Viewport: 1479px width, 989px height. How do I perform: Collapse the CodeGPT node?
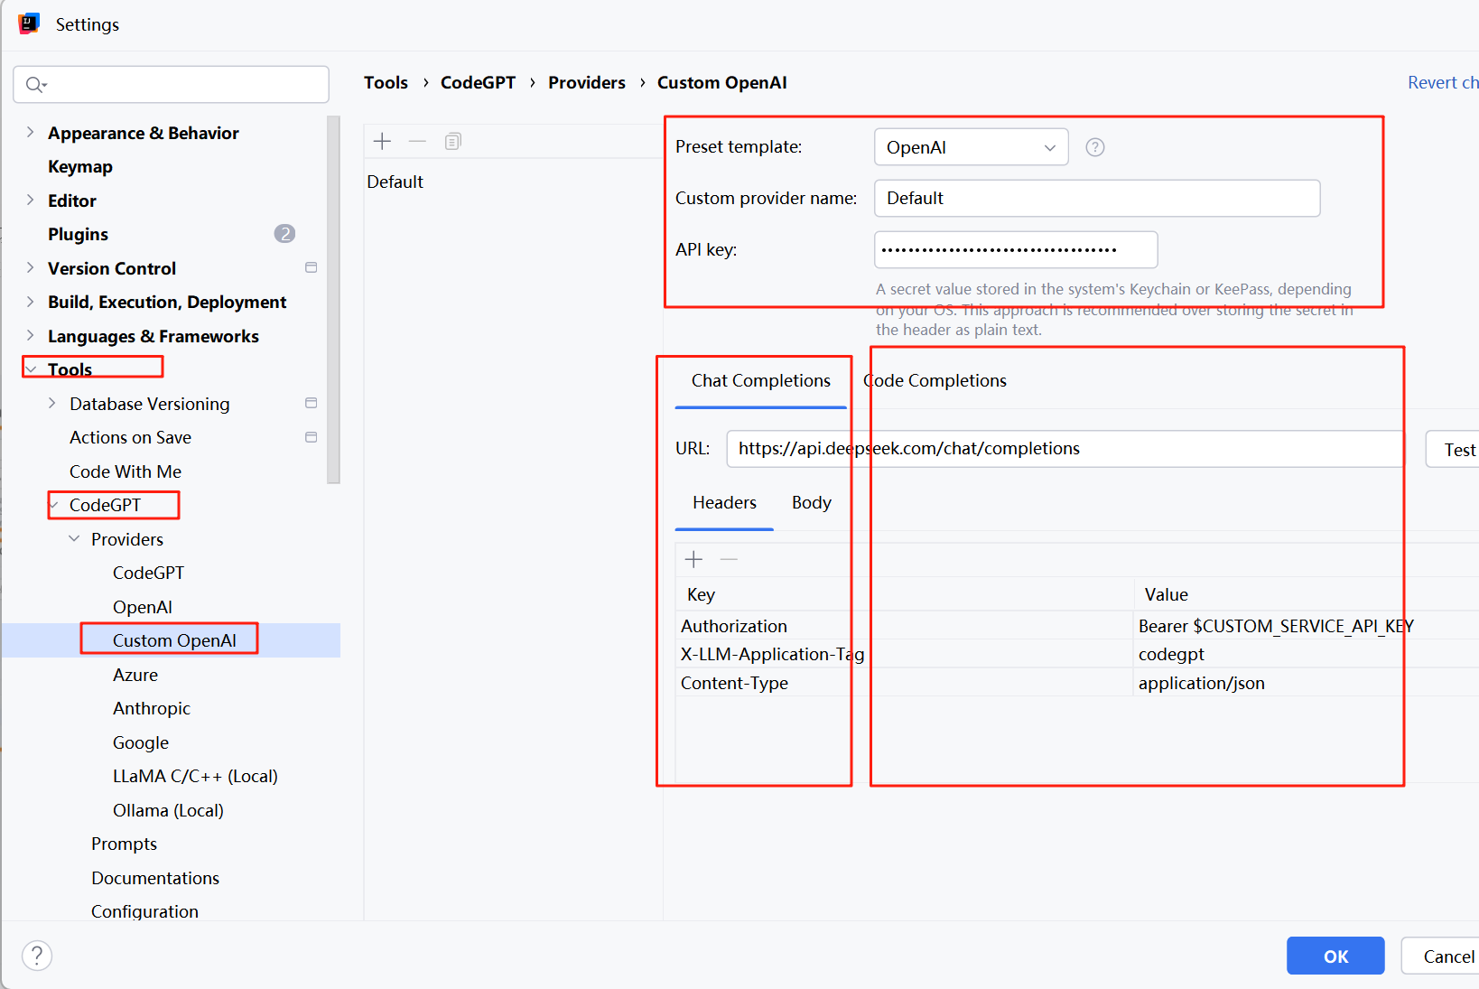[54, 505]
